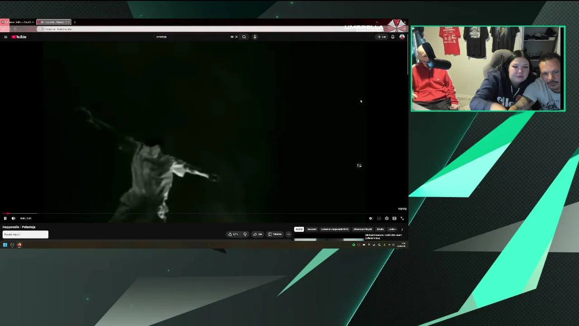Close the Happoradio YouTube browser tab
Viewport: 579px width, 326px height.
(69, 22)
